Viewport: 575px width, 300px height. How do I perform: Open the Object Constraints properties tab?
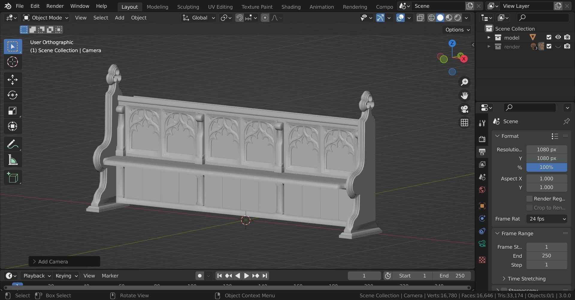point(482,231)
